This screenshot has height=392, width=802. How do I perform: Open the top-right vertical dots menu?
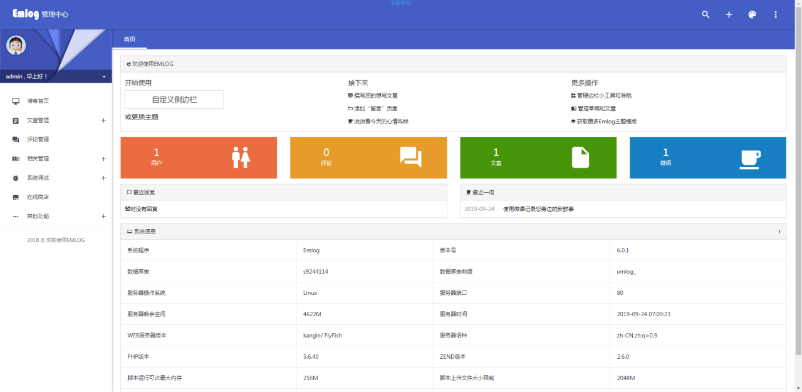coord(776,14)
